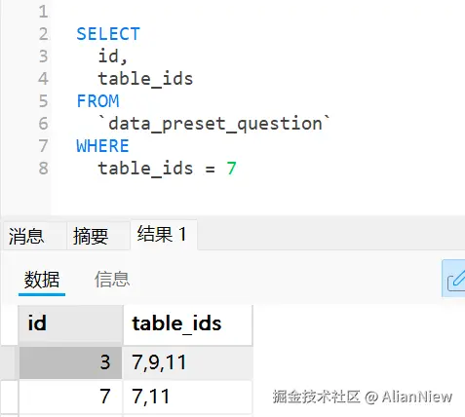Click the edit pencil icon
The width and height of the screenshot is (465, 417).
(454, 278)
